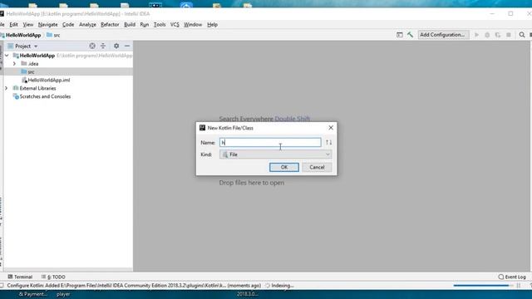
Task: Click Add Configuration button
Action: [442, 35]
